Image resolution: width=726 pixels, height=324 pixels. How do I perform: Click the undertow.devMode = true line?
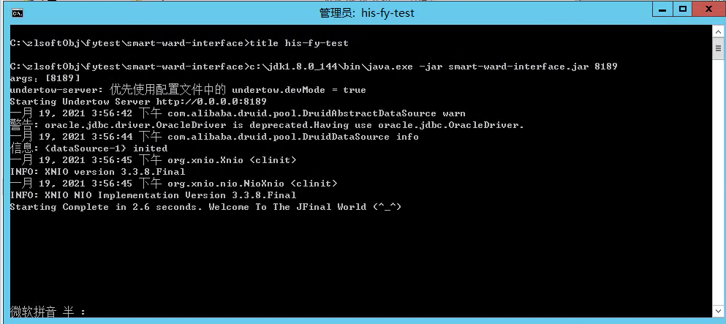pos(187,90)
